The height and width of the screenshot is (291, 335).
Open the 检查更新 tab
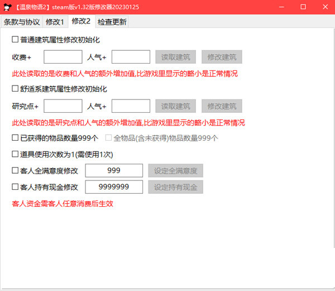tap(112, 22)
